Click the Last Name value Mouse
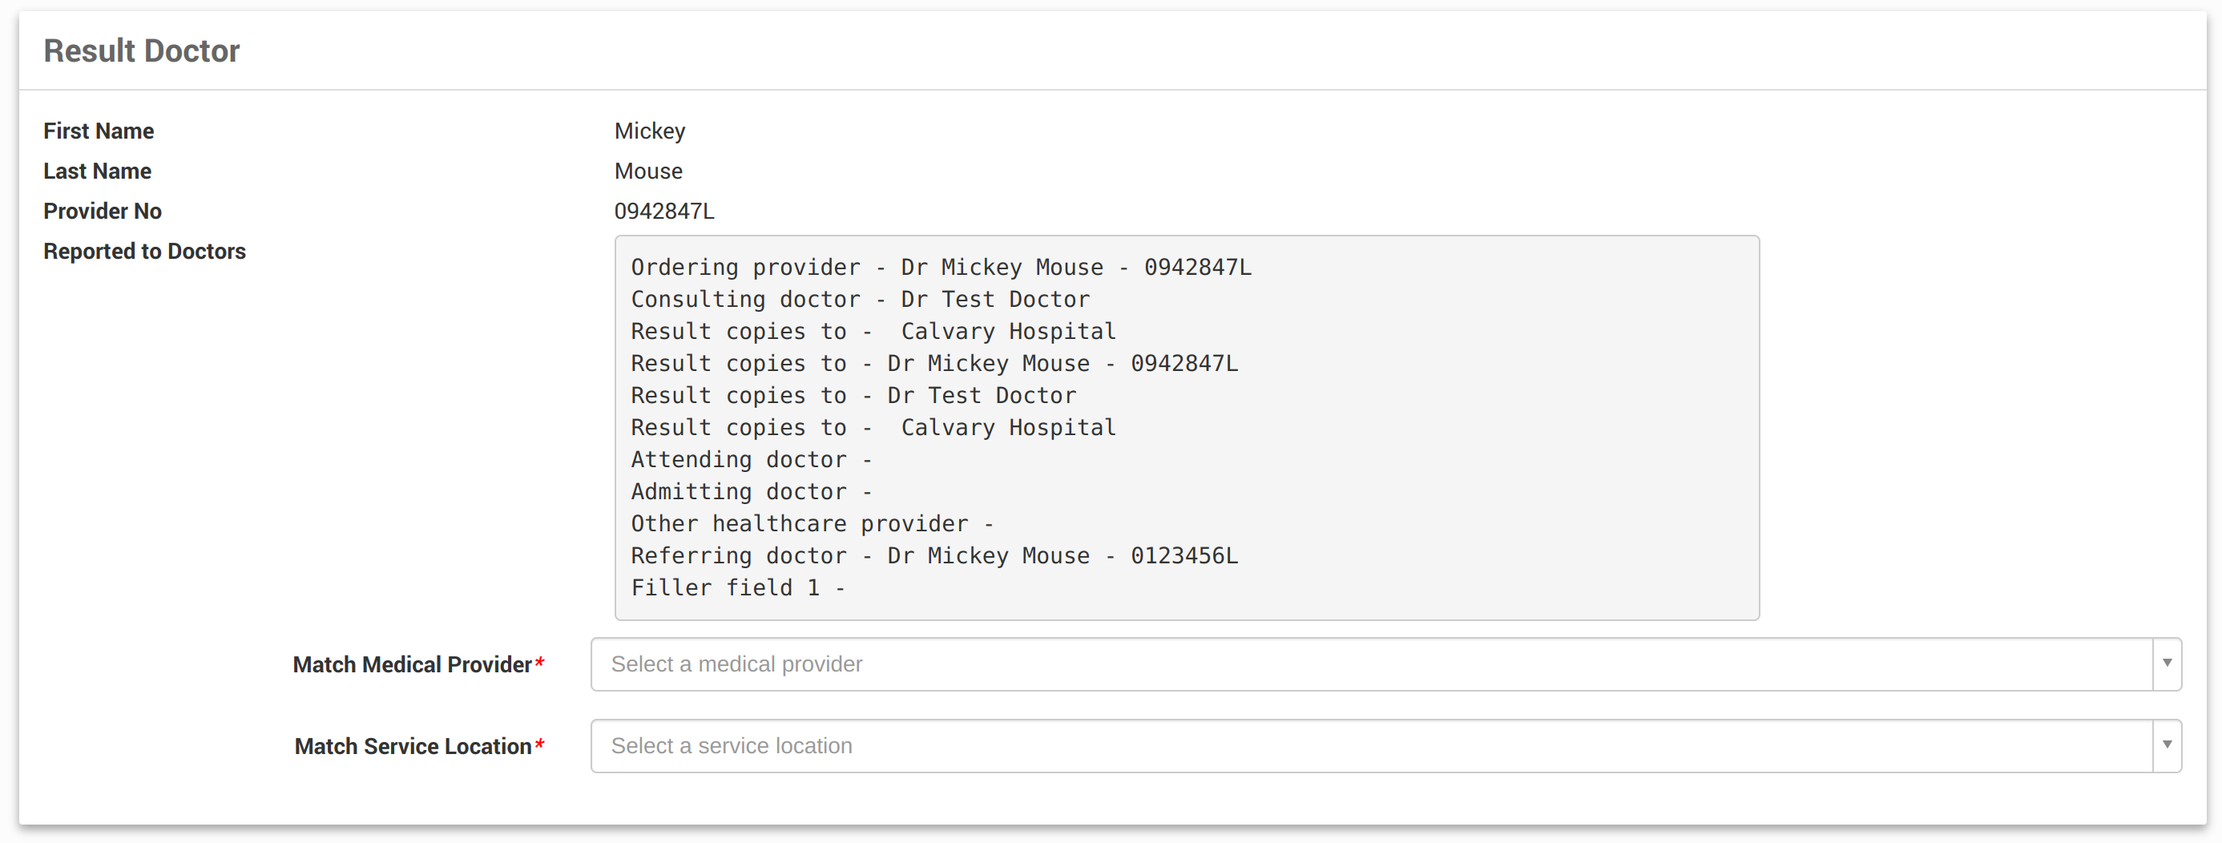Image resolution: width=2222 pixels, height=843 pixels. (x=647, y=171)
